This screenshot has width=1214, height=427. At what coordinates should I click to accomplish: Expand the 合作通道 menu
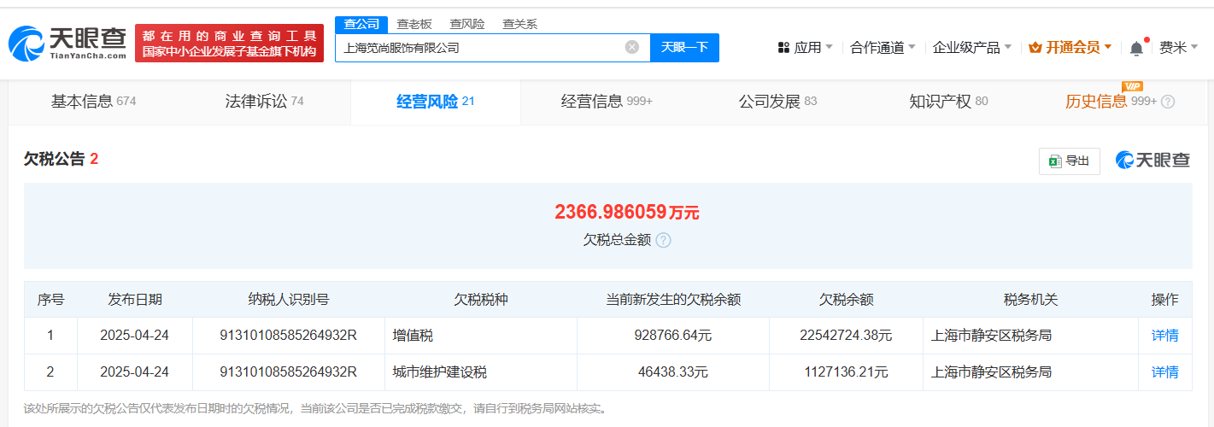(x=883, y=48)
